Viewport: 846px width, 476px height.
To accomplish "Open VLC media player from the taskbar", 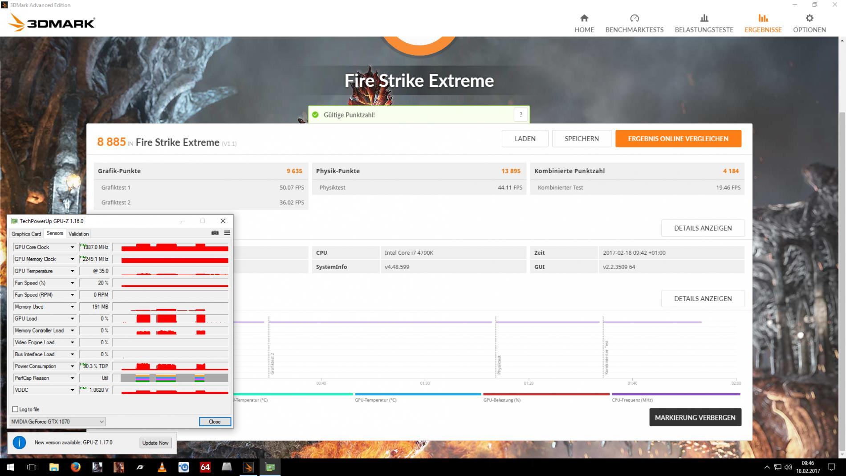I will (x=162, y=467).
